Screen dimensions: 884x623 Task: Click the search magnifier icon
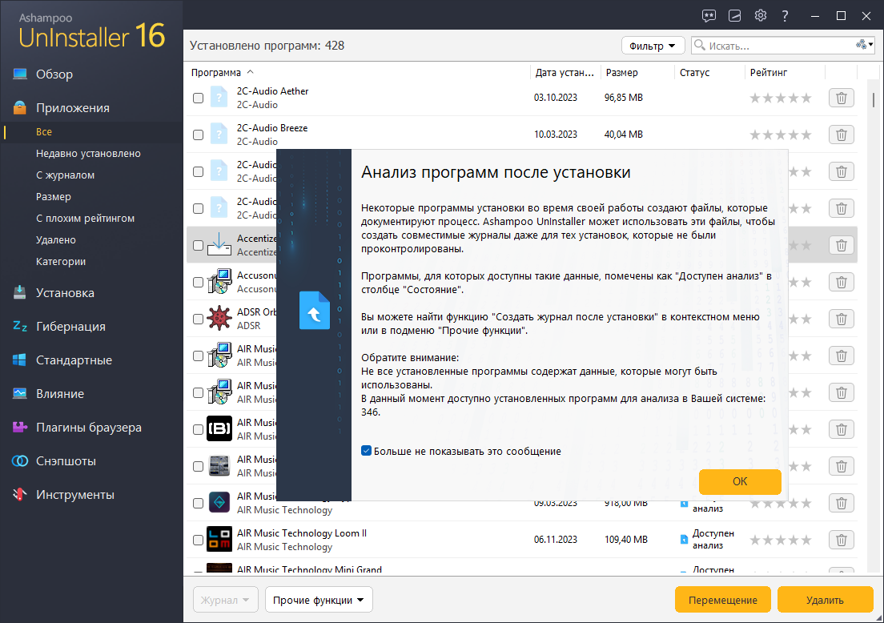coord(700,45)
